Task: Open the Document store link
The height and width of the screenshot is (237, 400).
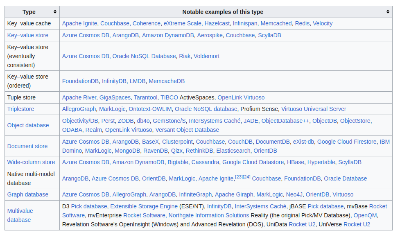Action: click(27, 146)
